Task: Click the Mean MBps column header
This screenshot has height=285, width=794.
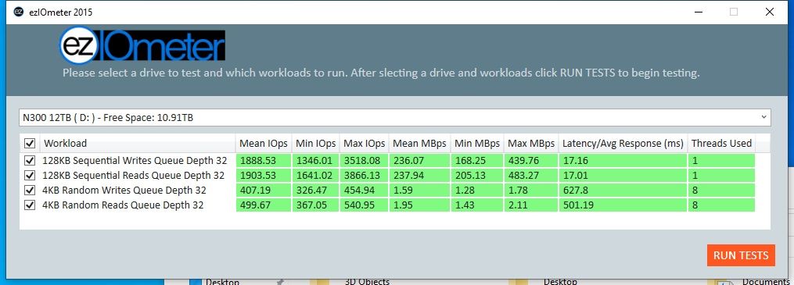Action: click(x=419, y=143)
